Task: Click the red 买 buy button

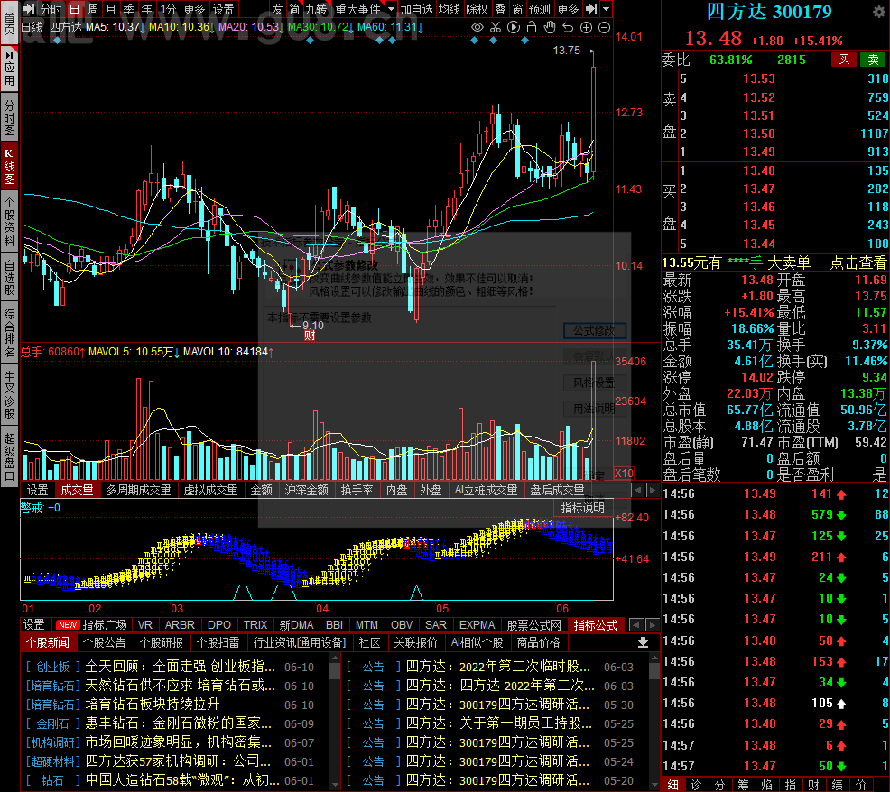Action: 844,60
